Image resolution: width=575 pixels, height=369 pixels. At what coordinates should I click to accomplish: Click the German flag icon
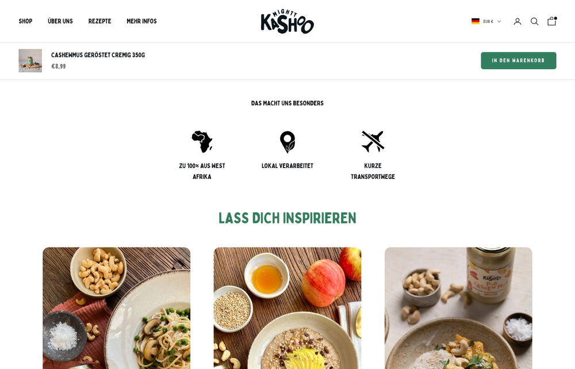pyautogui.click(x=476, y=21)
